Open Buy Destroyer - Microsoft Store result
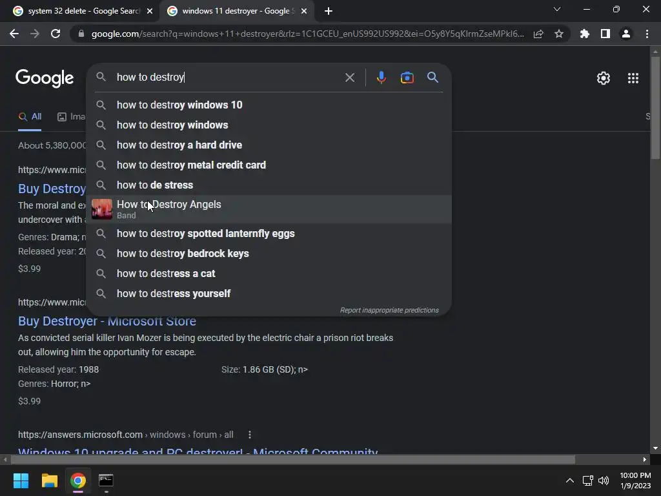The image size is (661, 496). (107, 322)
